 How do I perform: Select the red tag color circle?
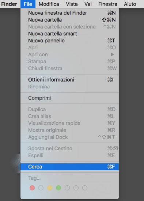point(32,188)
